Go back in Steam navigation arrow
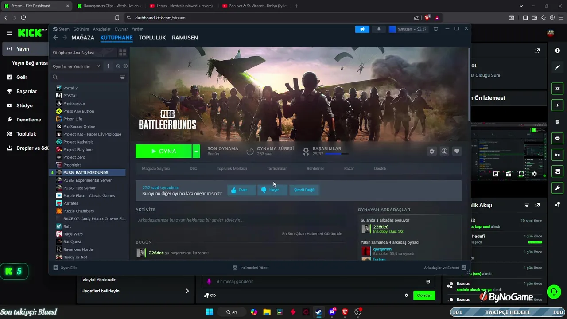Viewport: 567px width, 319px height. tap(56, 38)
